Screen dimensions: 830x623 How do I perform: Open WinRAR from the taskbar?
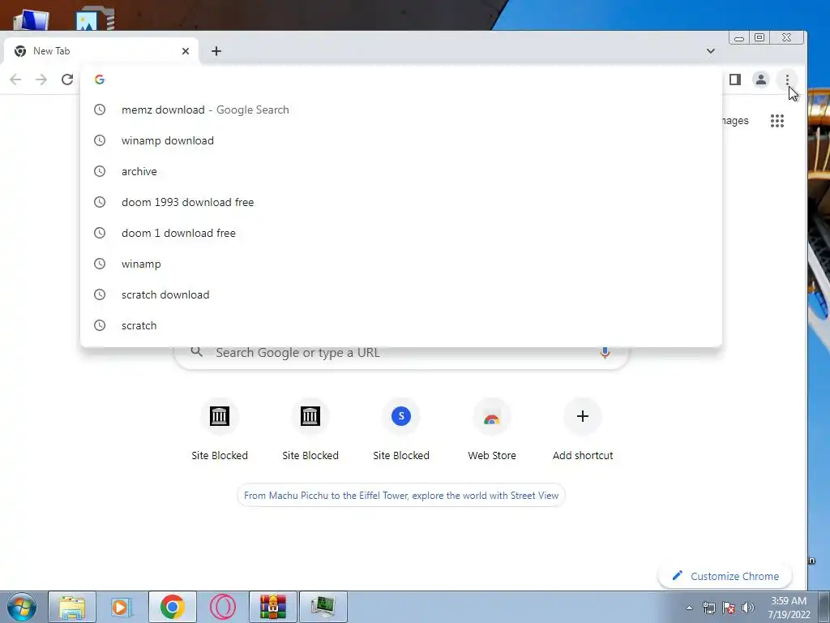pyautogui.click(x=272, y=607)
